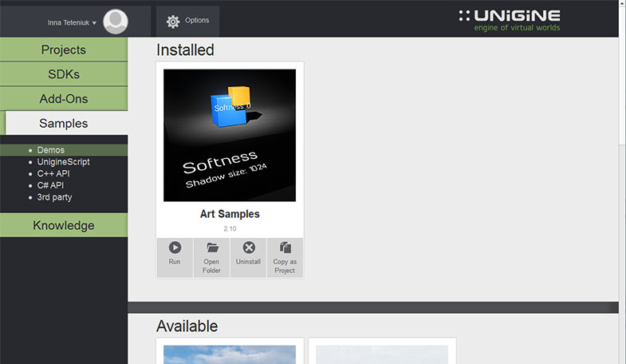Click the 2.10 version label
The image size is (626, 364).
(x=230, y=228)
